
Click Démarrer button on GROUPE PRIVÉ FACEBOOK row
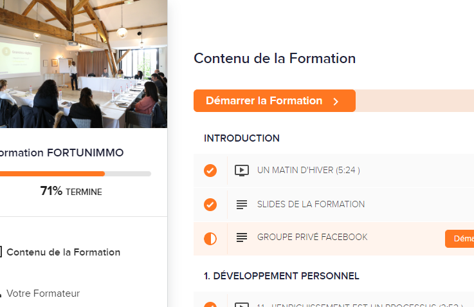[x=459, y=239]
